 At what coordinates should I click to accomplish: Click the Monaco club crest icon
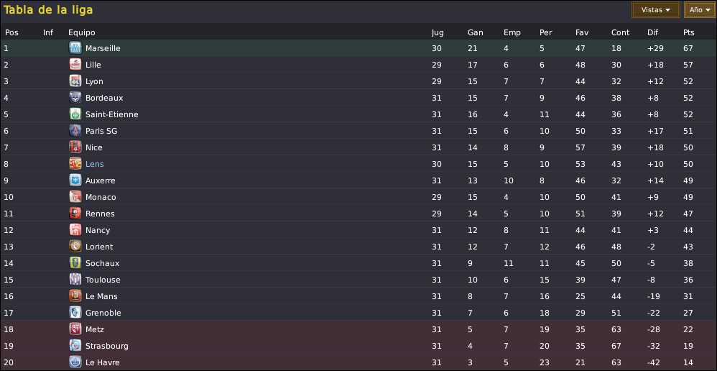click(x=75, y=197)
